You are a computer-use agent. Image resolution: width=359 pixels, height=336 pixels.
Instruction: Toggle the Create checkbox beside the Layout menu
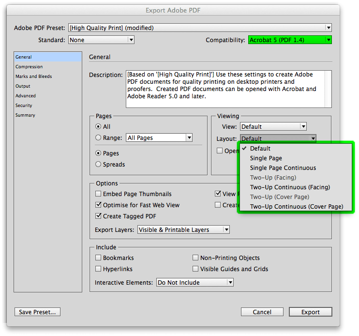point(218,205)
